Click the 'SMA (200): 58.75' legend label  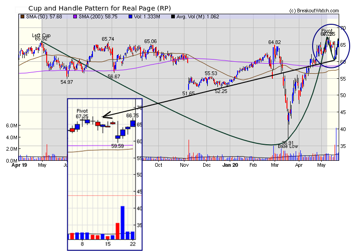(98, 16)
